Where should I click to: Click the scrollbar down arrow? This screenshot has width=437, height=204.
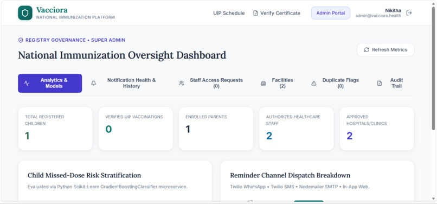pyautogui.click(x=433, y=199)
